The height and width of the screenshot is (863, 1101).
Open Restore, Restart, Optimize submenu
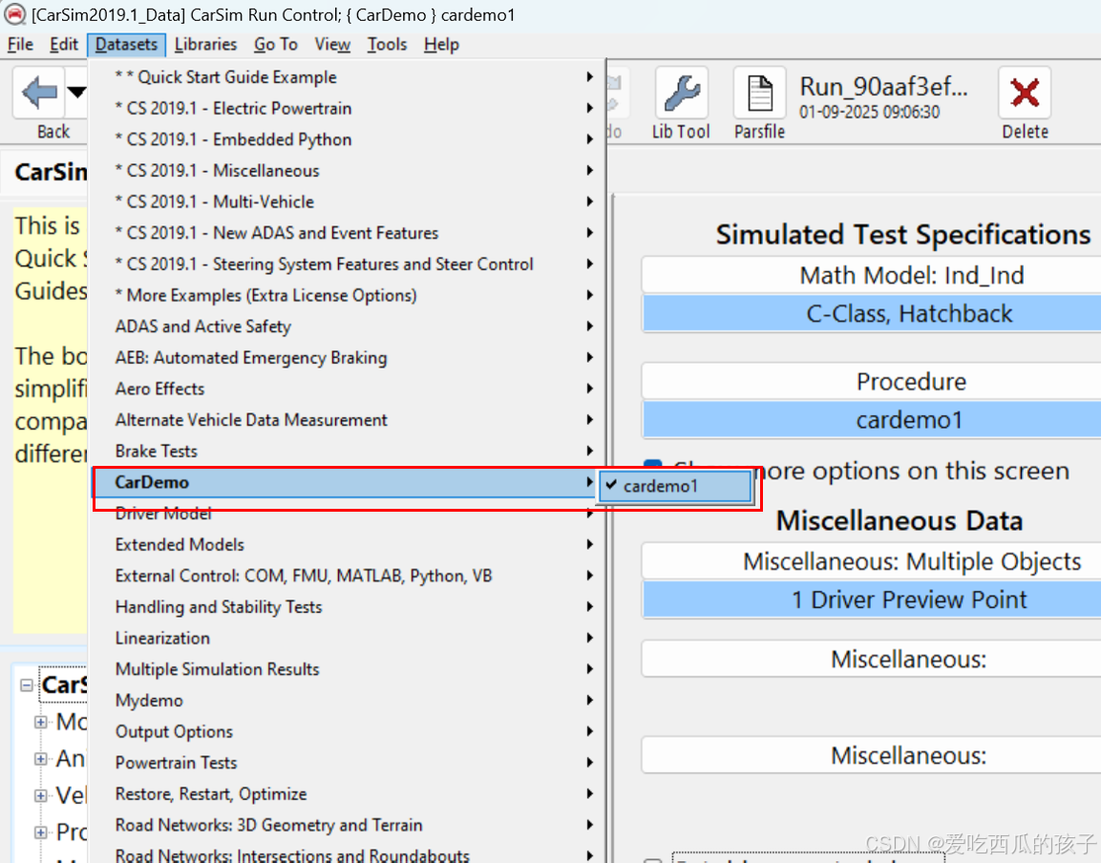tap(346, 793)
